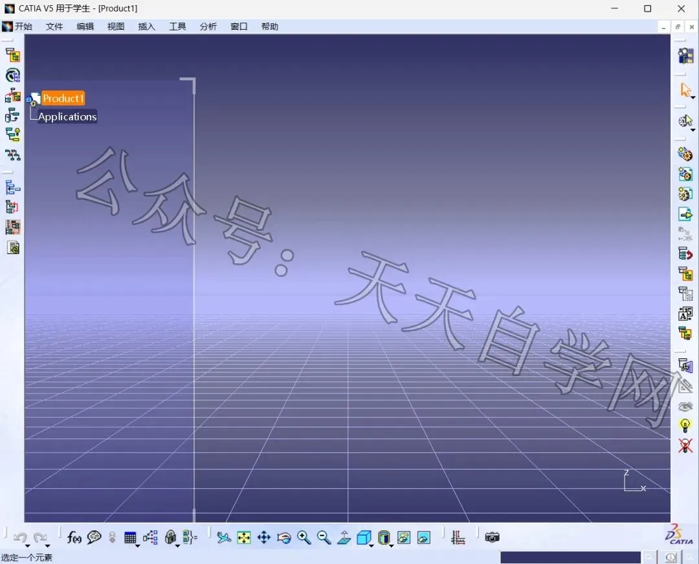Image resolution: width=699 pixels, height=564 pixels.
Task: Click the Redo arrow icon
Action: (40, 537)
